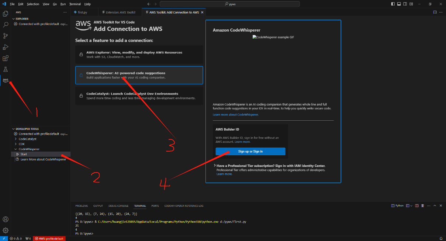Open the CODEWHISPERER REFERENCE LOG tab
The height and width of the screenshot is (241, 446).
[x=184, y=206]
